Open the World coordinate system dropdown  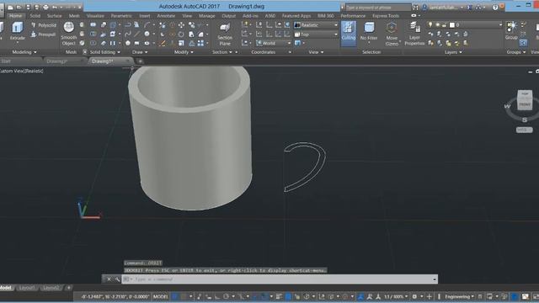click(274, 43)
